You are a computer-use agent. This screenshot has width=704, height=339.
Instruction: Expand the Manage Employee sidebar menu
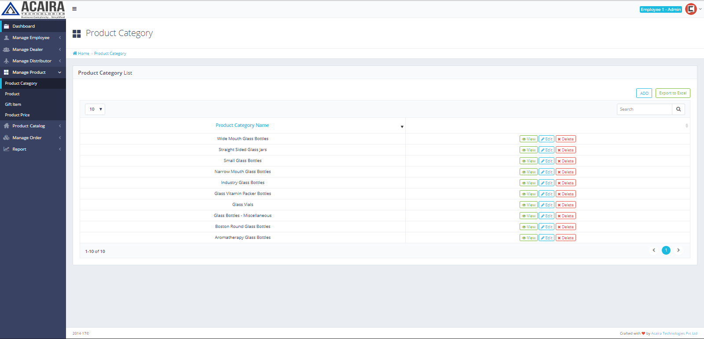pos(31,38)
